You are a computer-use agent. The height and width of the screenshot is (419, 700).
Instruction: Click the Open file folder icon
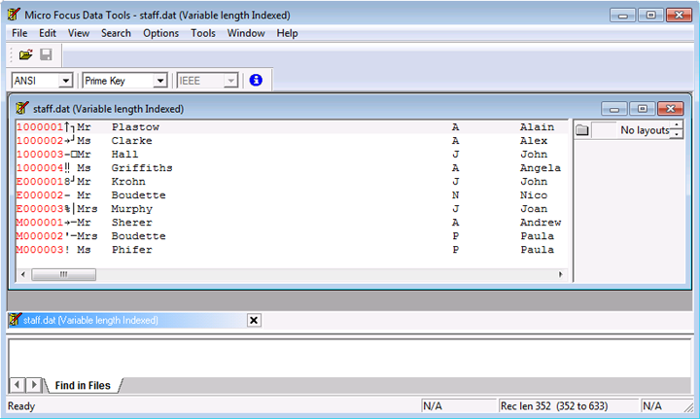click(x=26, y=55)
